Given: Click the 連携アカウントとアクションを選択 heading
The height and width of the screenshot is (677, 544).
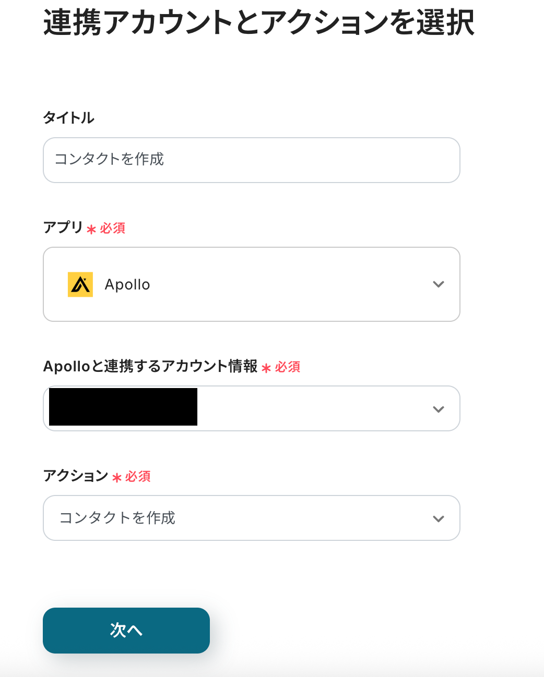Looking at the screenshot, I should (259, 23).
